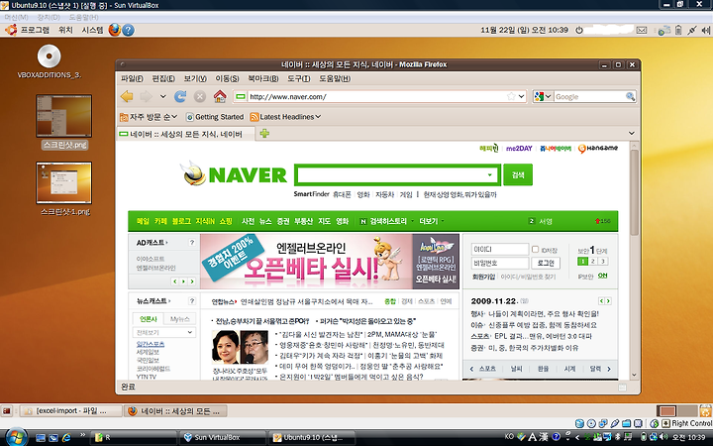The image size is (713, 446).
Task: Click Windows Start orb
Action: [17, 437]
